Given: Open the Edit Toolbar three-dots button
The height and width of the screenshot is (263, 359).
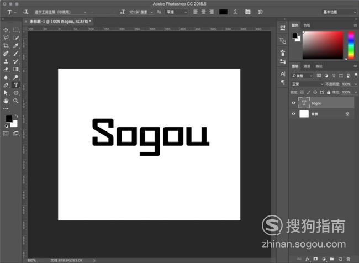Looking at the screenshot, I should (x=6, y=109).
